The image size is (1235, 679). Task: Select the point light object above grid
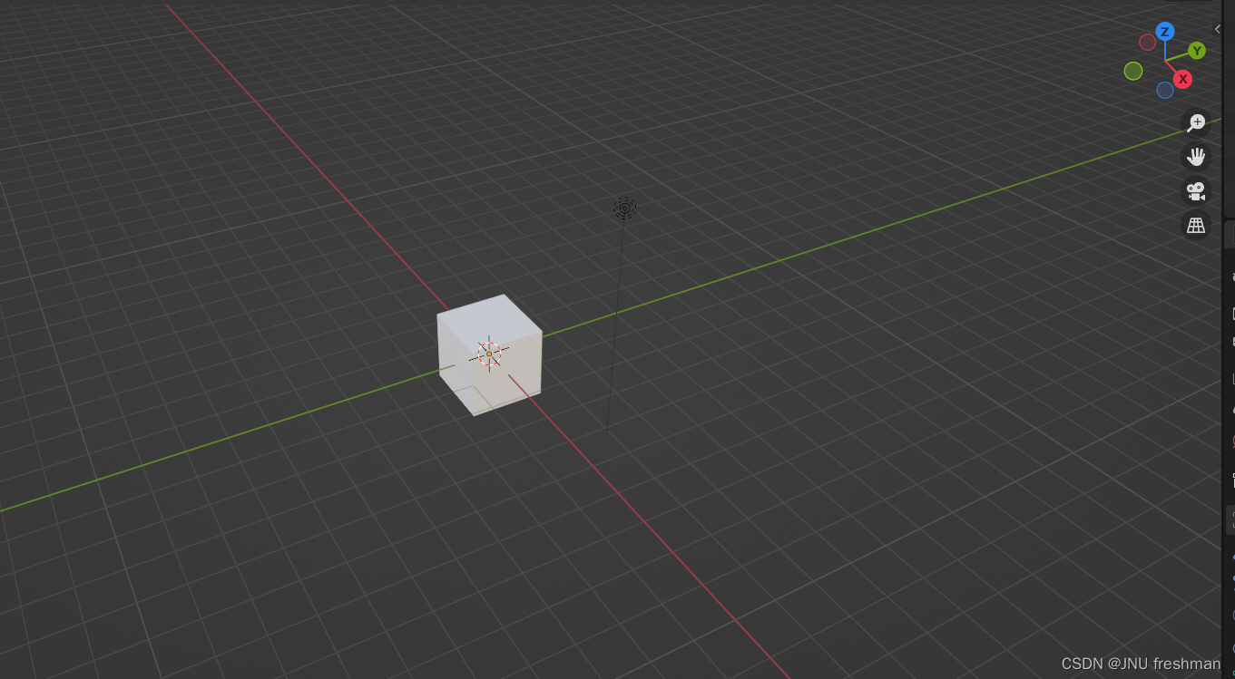pyautogui.click(x=624, y=209)
